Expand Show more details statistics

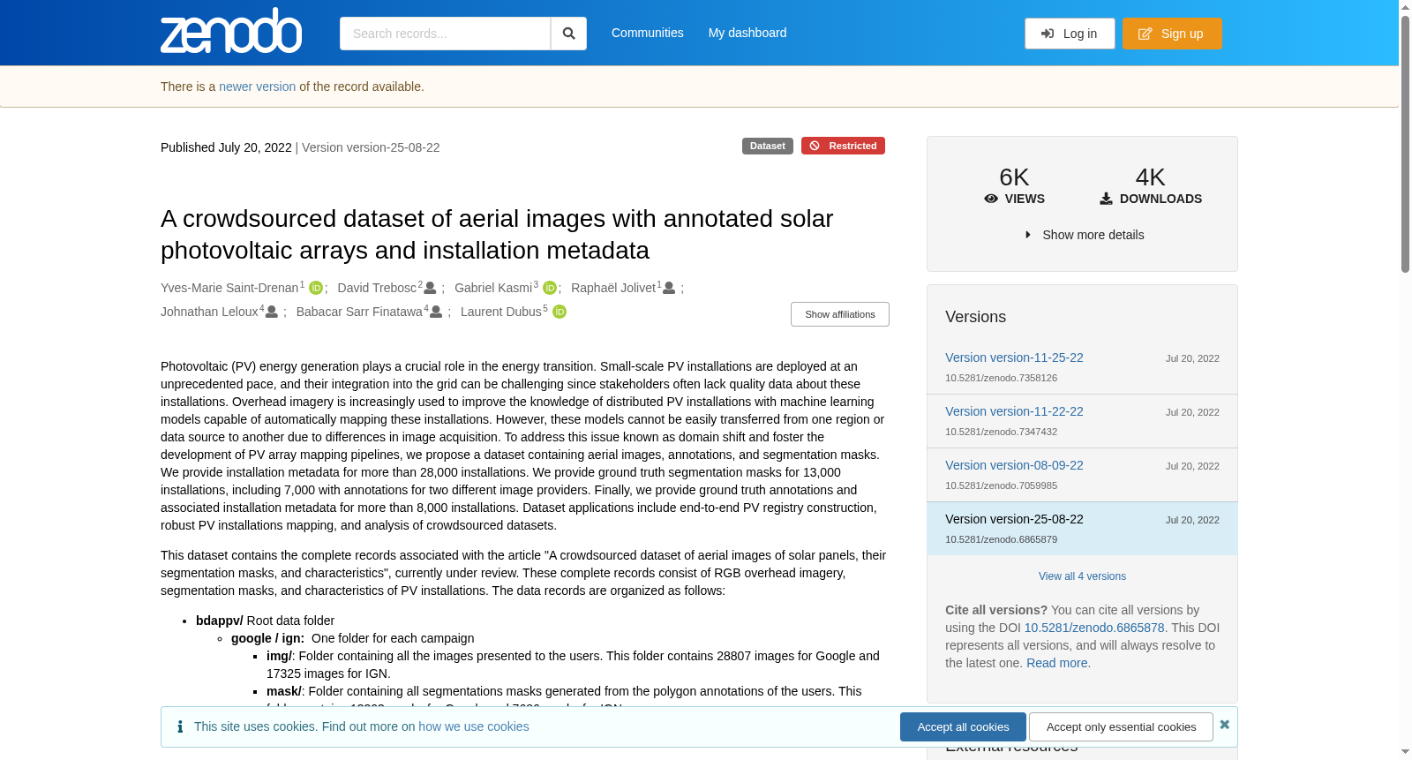(1084, 235)
